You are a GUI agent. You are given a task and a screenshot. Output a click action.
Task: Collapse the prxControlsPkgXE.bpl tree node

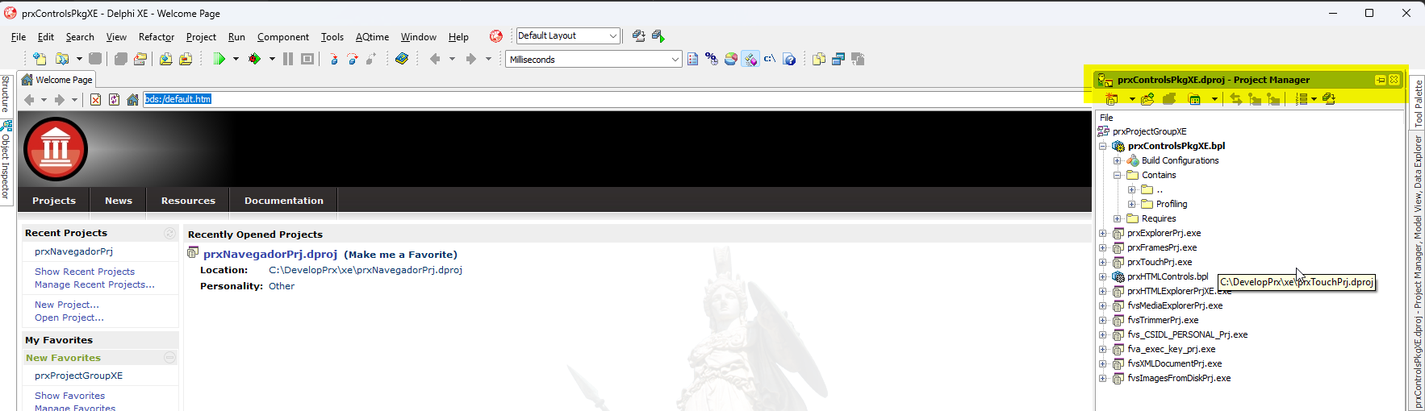click(1103, 146)
